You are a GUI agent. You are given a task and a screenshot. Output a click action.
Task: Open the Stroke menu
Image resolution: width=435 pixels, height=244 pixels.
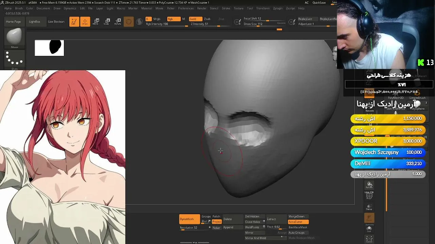click(226, 8)
